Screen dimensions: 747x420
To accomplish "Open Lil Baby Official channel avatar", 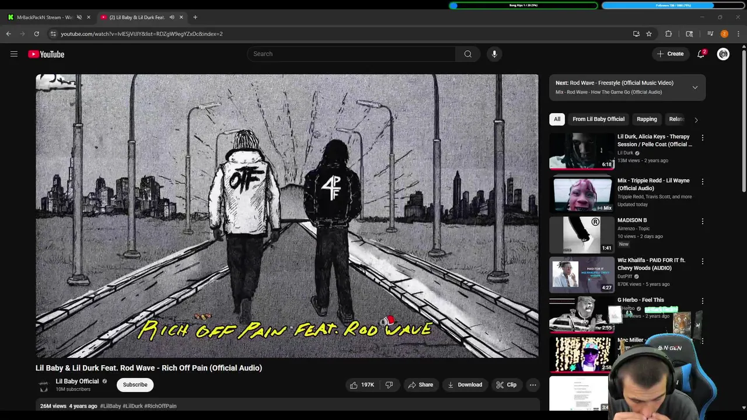I will pos(43,385).
